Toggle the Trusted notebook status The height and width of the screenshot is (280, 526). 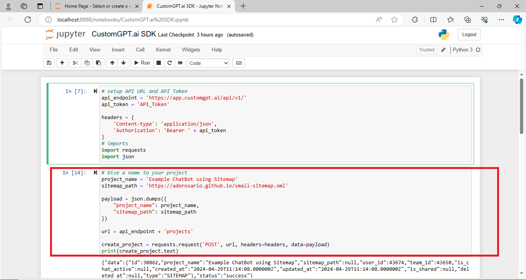426,50
